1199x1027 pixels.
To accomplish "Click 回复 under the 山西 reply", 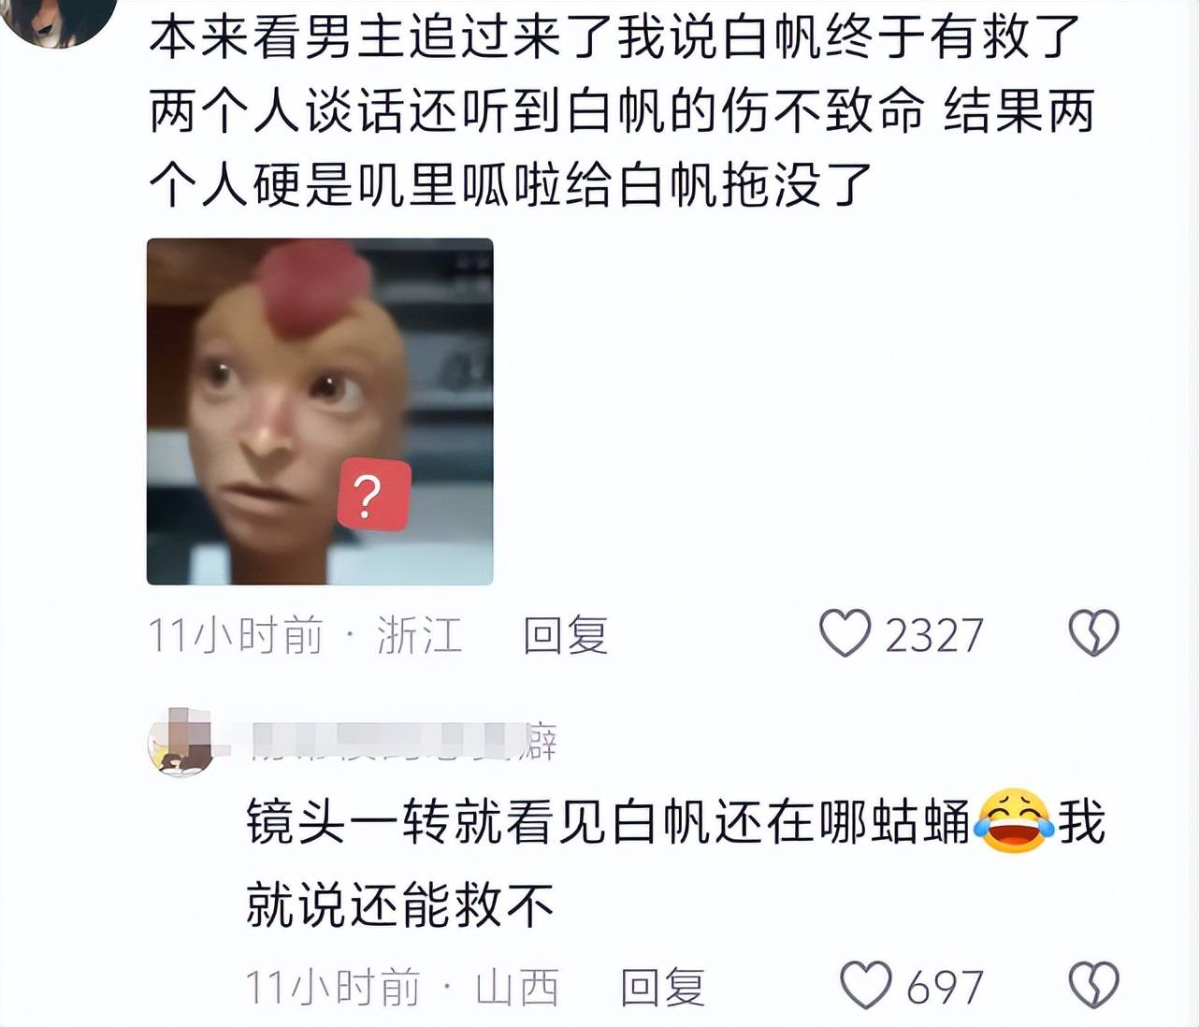I will pyautogui.click(x=663, y=987).
